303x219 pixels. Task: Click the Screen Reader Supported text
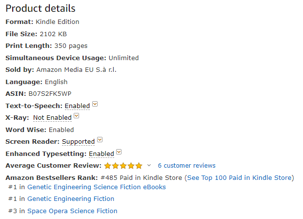pos(78,142)
